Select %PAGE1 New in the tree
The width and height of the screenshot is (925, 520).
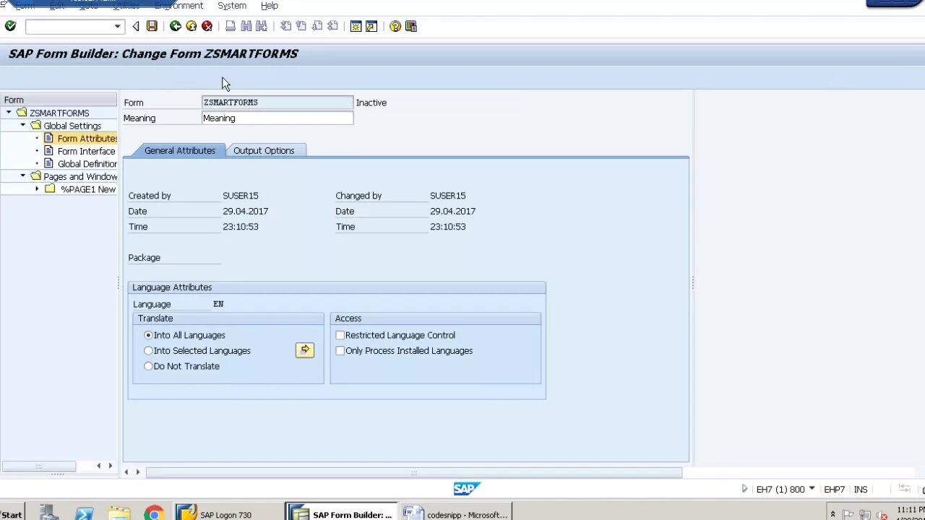pyautogui.click(x=87, y=189)
